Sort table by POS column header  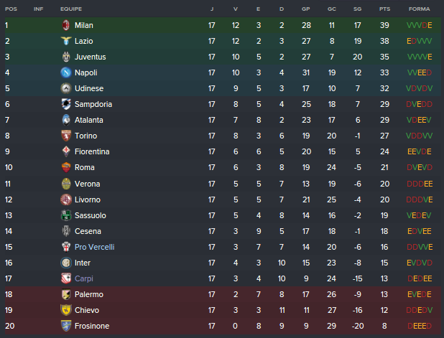(11, 9)
